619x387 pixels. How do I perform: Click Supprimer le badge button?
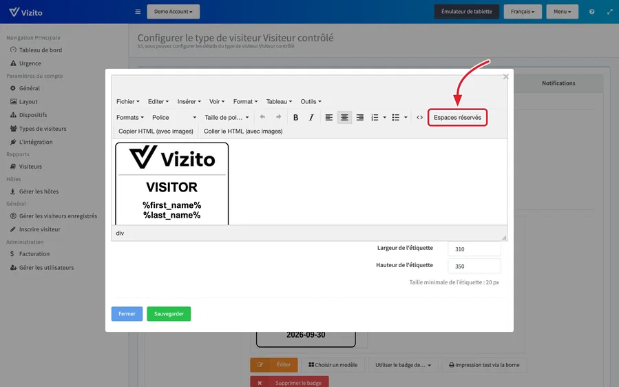(x=289, y=383)
